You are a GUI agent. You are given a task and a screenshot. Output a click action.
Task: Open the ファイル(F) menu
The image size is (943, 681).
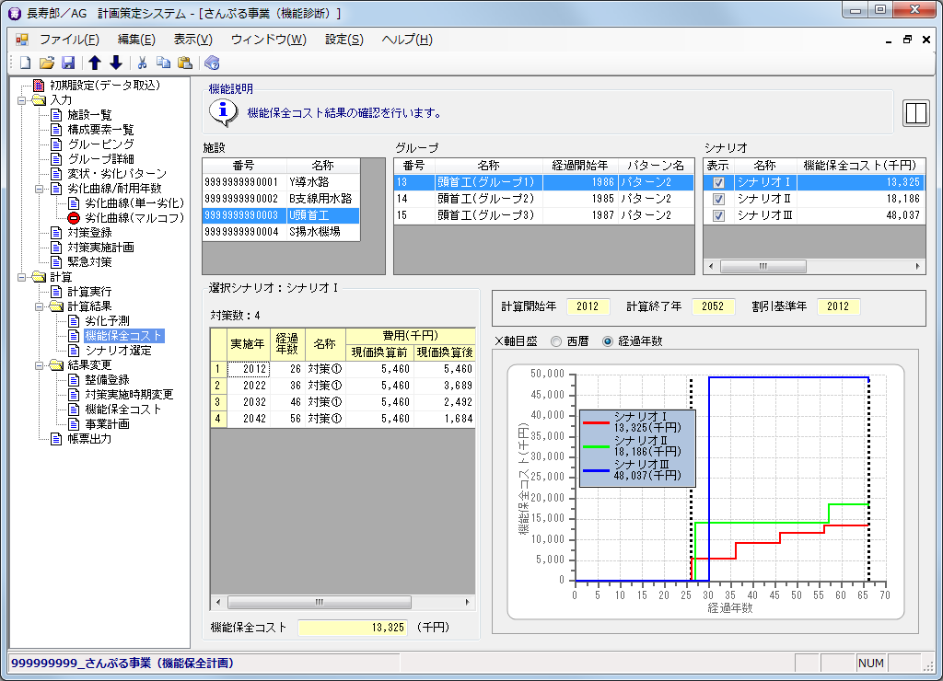click(69, 40)
